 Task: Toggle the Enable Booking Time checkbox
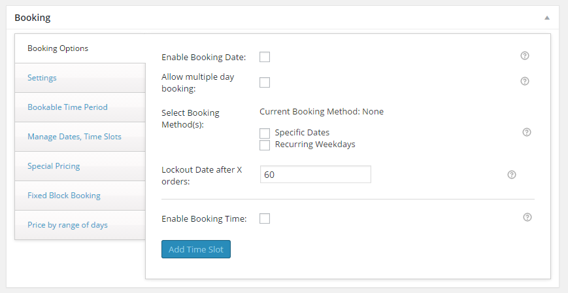[265, 218]
